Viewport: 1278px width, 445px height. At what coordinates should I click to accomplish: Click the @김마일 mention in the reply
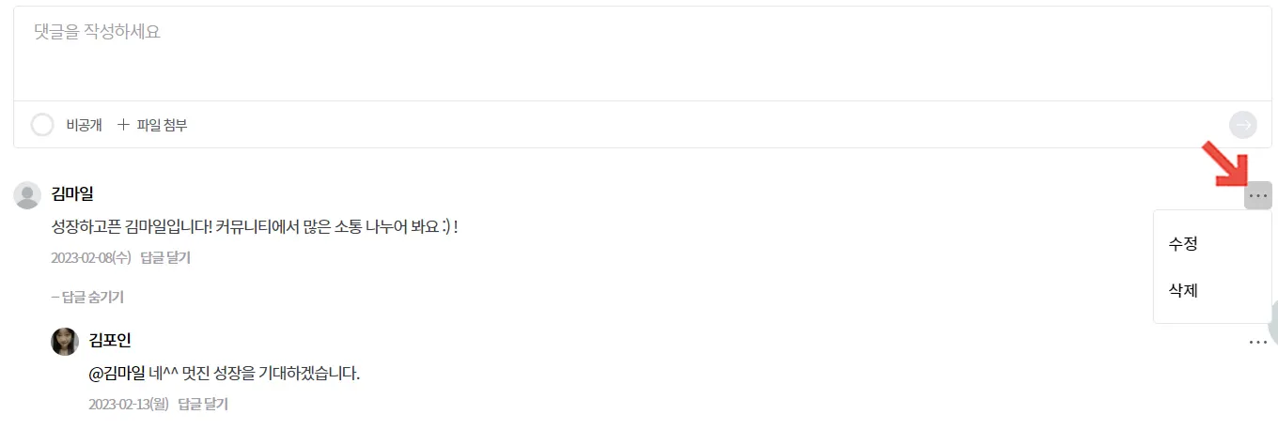coord(117,374)
